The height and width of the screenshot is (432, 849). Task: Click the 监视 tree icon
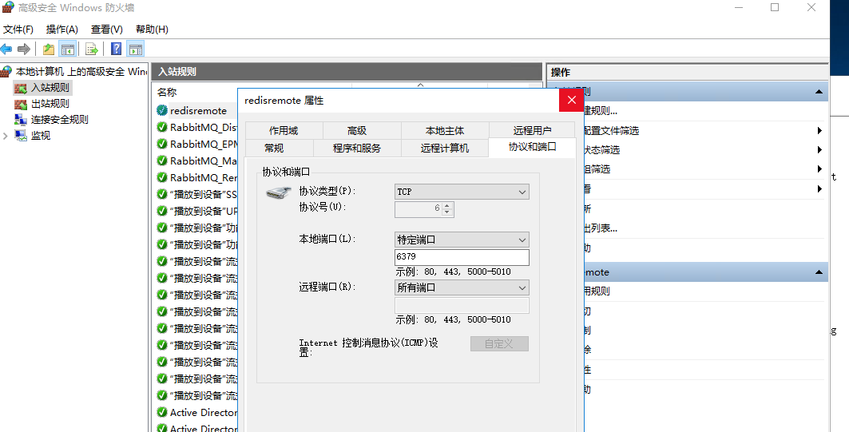(x=21, y=135)
